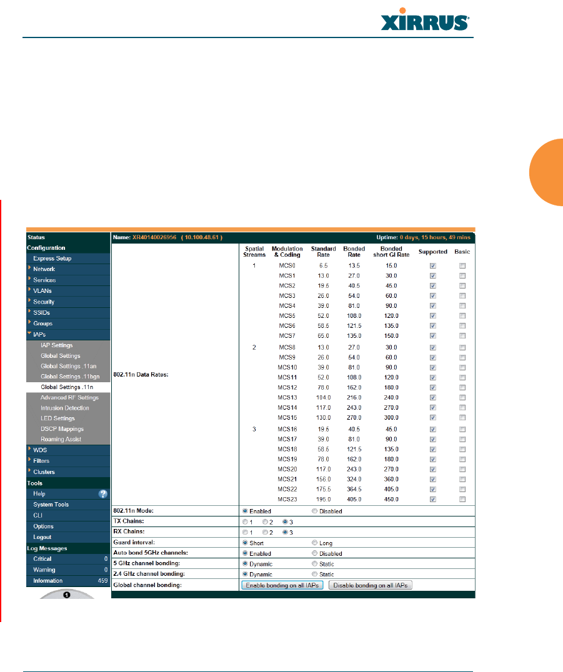Set Guard interval to Short
This screenshot has height=672, width=563.
(x=246, y=543)
